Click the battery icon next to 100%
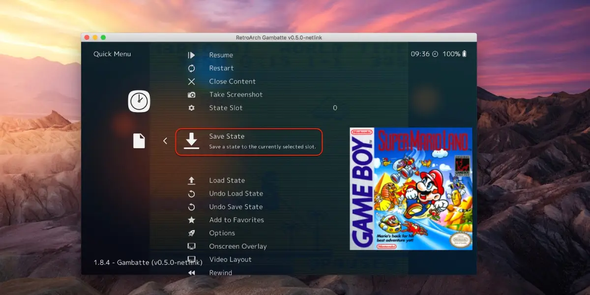The width and height of the screenshot is (590, 295). pos(464,54)
